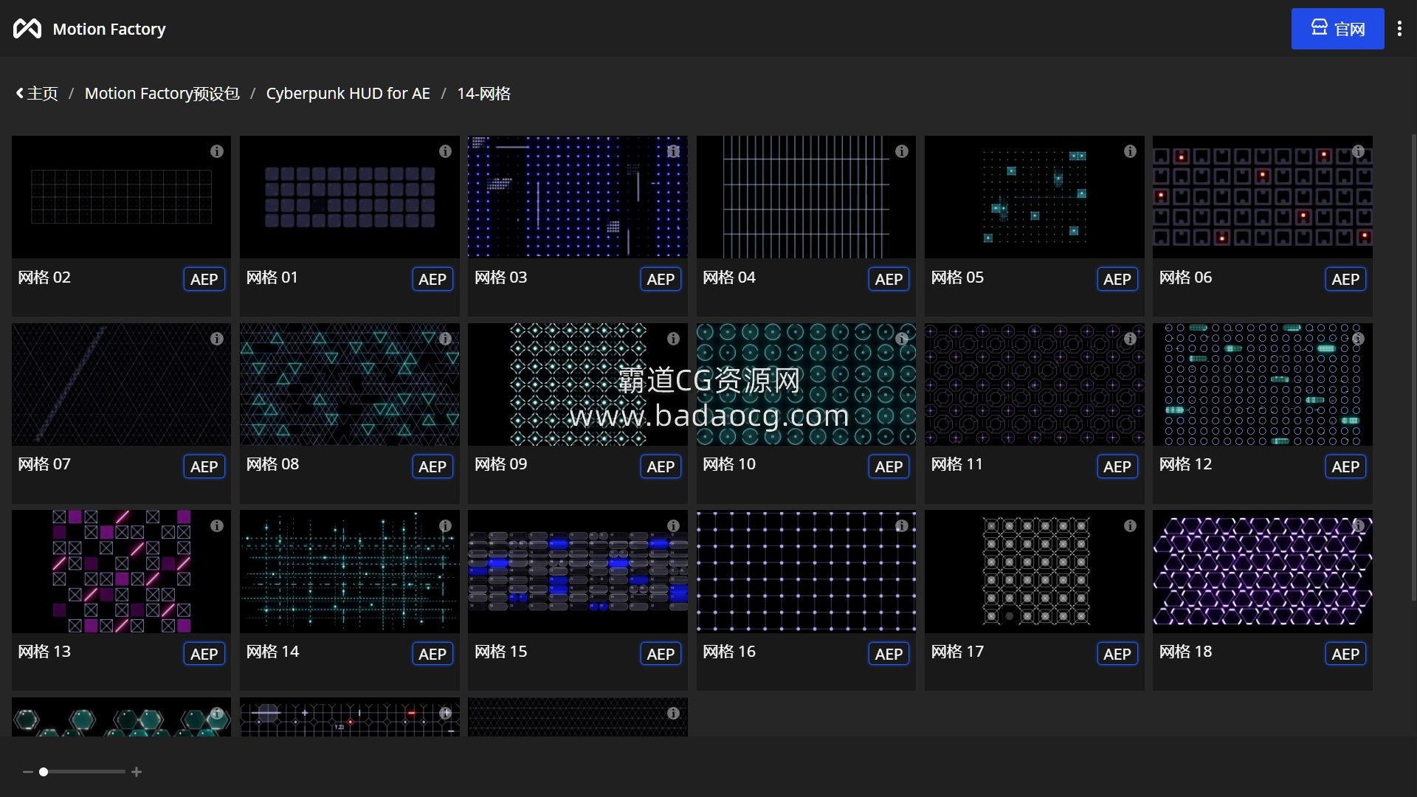Show info for 网格 07 preset
1417x797 pixels.
(216, 339)
